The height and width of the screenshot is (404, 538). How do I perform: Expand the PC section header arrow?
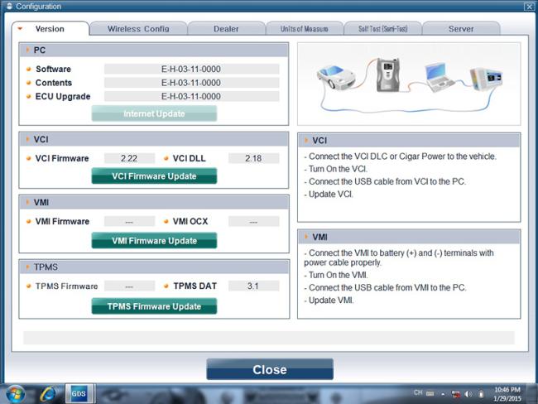(26, 50)
